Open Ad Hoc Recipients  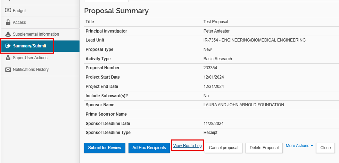pyautogui.click(x=149, y=148)
